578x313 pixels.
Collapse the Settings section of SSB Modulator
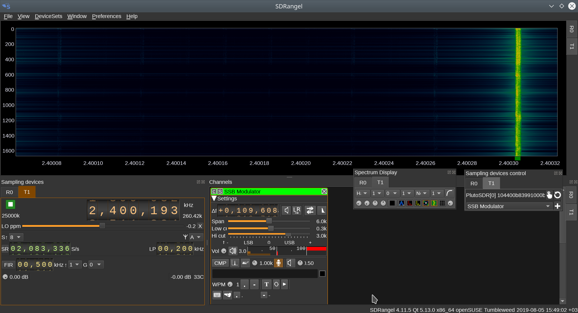tap(214, 199)
